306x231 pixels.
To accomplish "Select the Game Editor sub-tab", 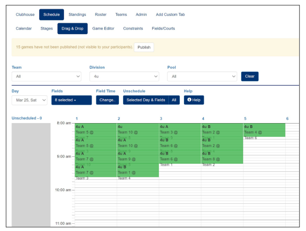I will click(x=103, y=29).
